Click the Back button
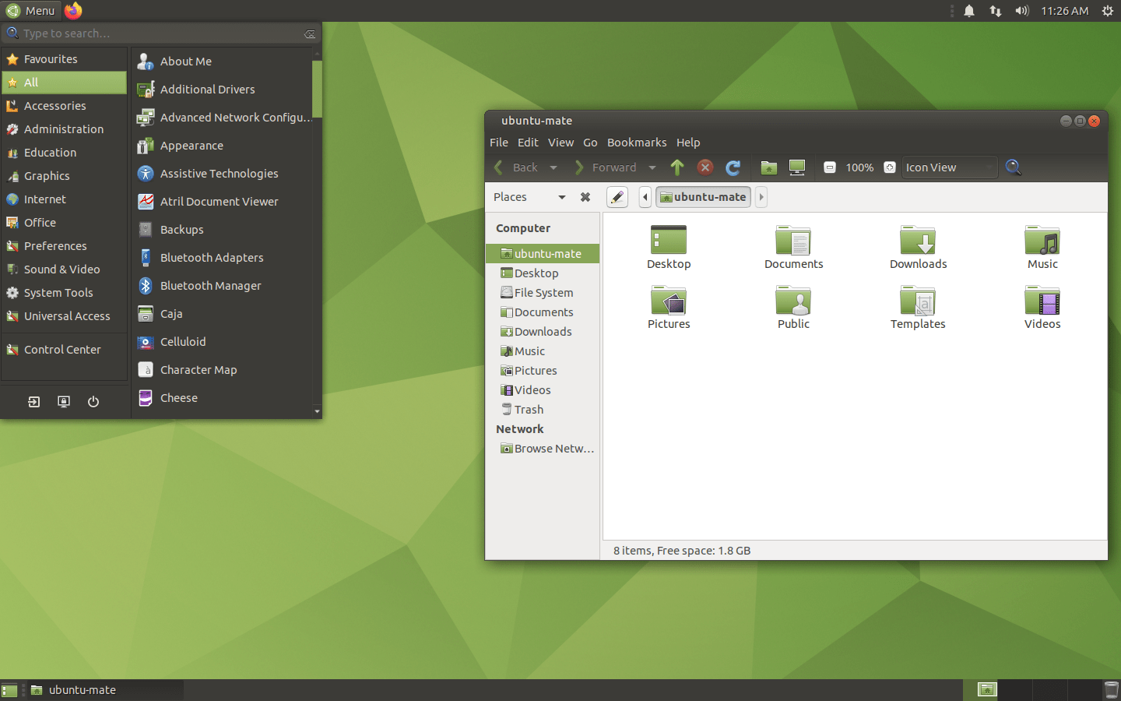 516,167
